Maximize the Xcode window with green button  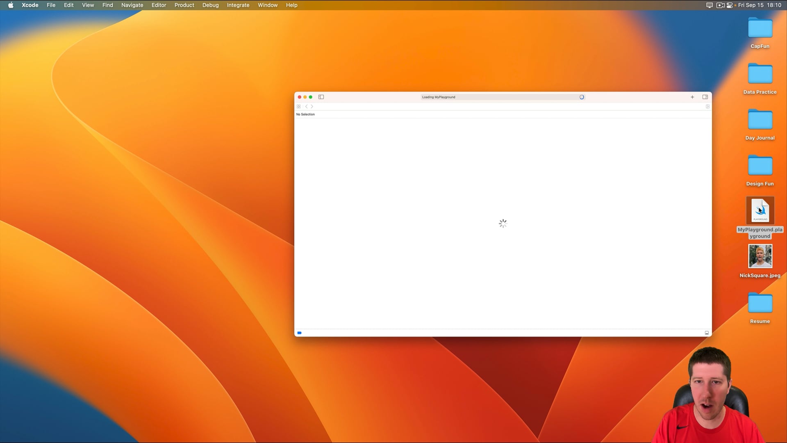311,97
